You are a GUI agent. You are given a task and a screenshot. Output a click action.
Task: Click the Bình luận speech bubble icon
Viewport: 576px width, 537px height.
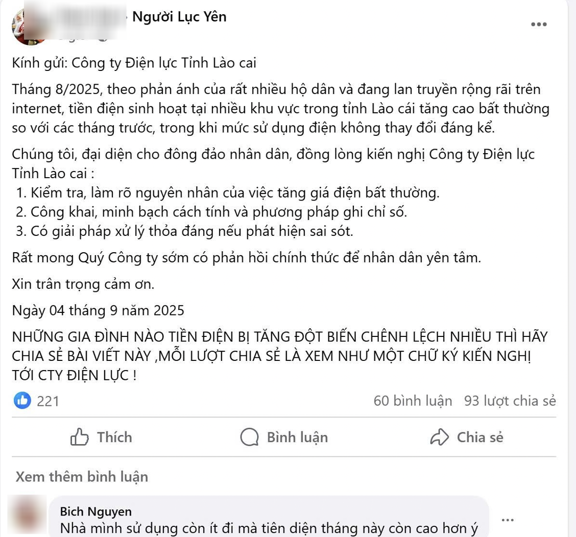tap(250, 437)
